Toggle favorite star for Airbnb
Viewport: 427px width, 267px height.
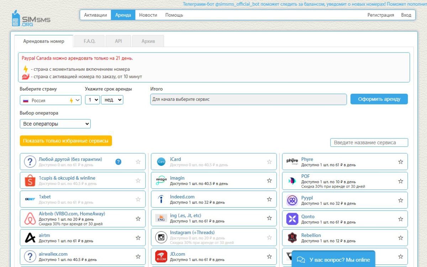tap(138, 219)
